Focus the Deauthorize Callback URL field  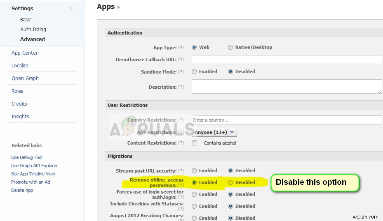(287, 60)
